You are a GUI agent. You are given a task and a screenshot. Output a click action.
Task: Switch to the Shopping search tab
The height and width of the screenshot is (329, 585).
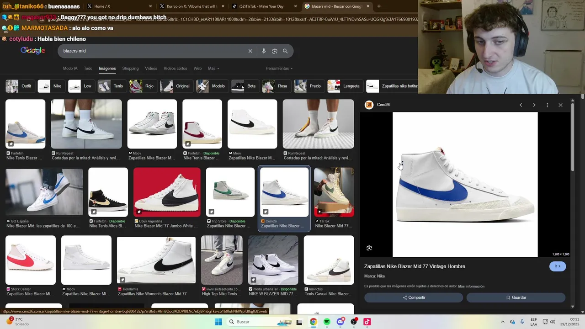click(x=130, y=69)
